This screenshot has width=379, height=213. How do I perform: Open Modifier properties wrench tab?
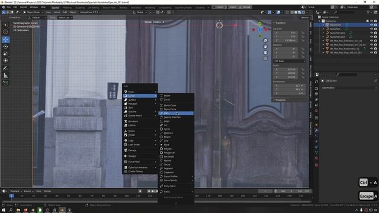[x=316, y=131]
